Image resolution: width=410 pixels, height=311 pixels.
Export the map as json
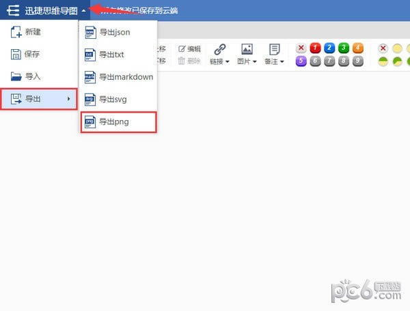[x=118, y=32]
